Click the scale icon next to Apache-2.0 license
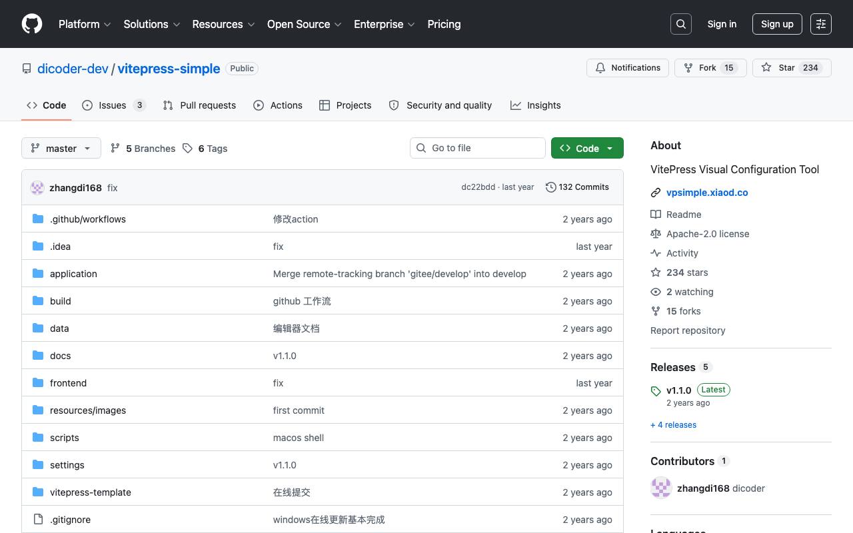The image size is (853, 533). click(656, 234)
